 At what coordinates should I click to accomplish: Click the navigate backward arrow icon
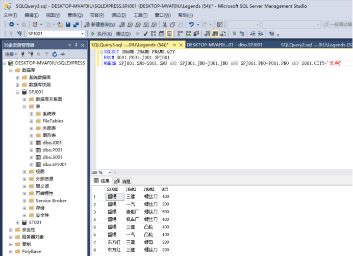(x=12, y=24)
